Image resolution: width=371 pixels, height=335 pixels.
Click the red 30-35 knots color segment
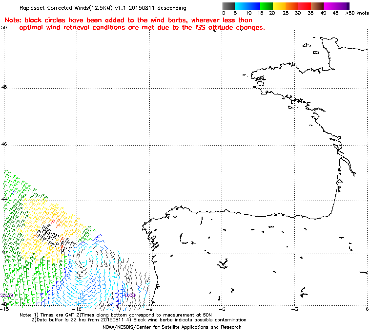[305, 6]
